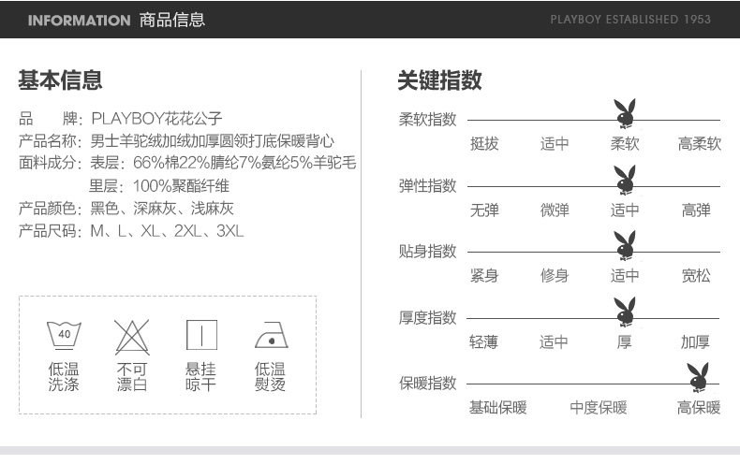Click the 低温熨烫 care label
The height and width of the screenshot is (464, 740).
coord(270,376)
